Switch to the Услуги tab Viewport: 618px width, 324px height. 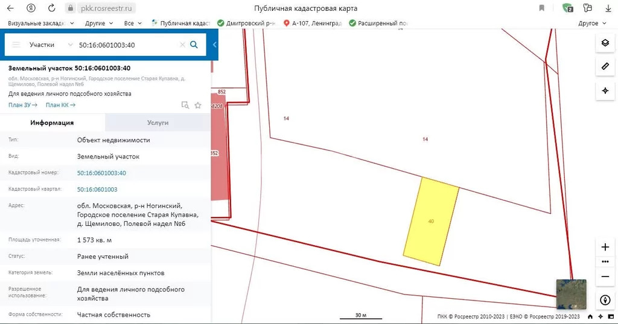click(x=158, y=122)
